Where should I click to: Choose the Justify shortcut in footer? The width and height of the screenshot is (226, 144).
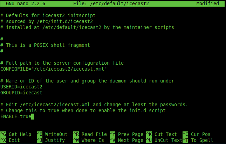(x=55, y=140)
